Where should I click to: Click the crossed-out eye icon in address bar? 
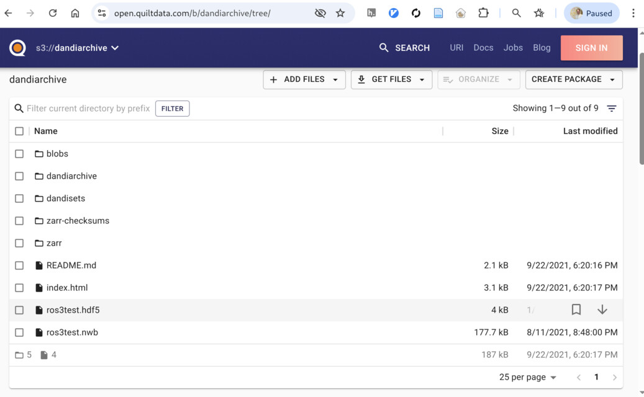320,13
